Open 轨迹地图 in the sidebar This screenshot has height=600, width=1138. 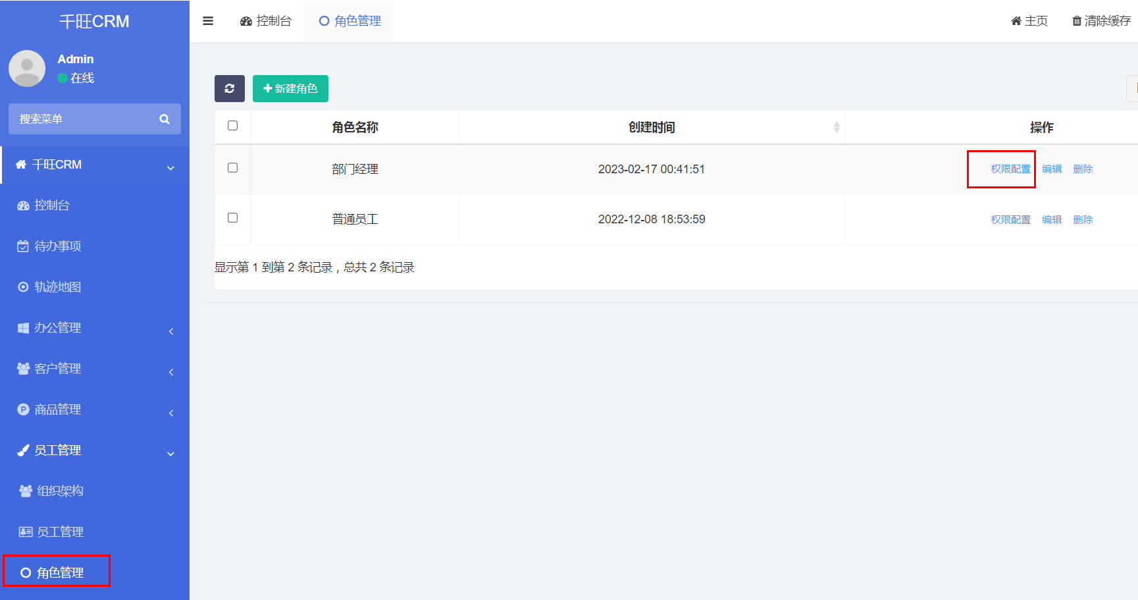(95, 287)
